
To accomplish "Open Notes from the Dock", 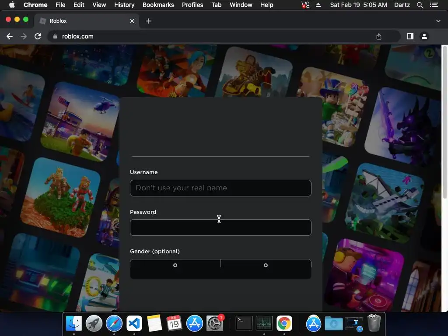I will click(154, 323).
